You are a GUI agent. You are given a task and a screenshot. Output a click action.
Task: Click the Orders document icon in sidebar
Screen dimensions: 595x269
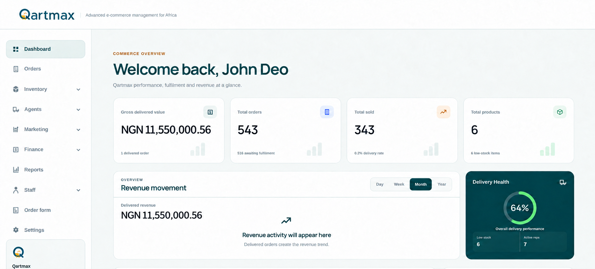point(16,69)
